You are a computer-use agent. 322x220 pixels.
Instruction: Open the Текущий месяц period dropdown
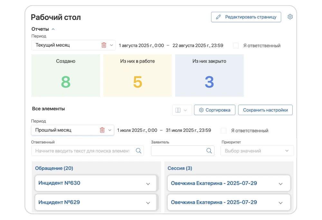click(111, 45)
